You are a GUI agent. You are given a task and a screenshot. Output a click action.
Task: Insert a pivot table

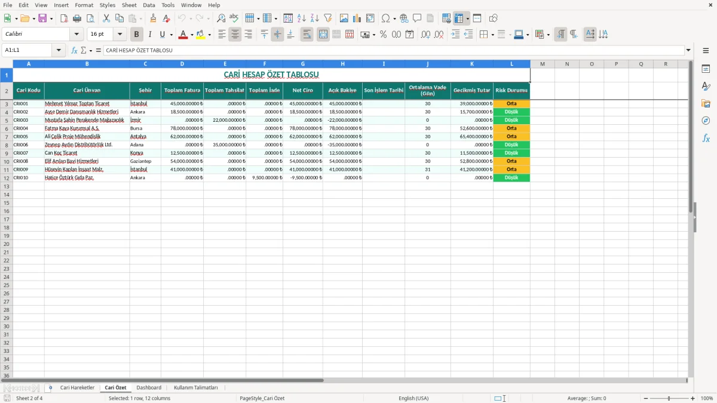point(370,19)
